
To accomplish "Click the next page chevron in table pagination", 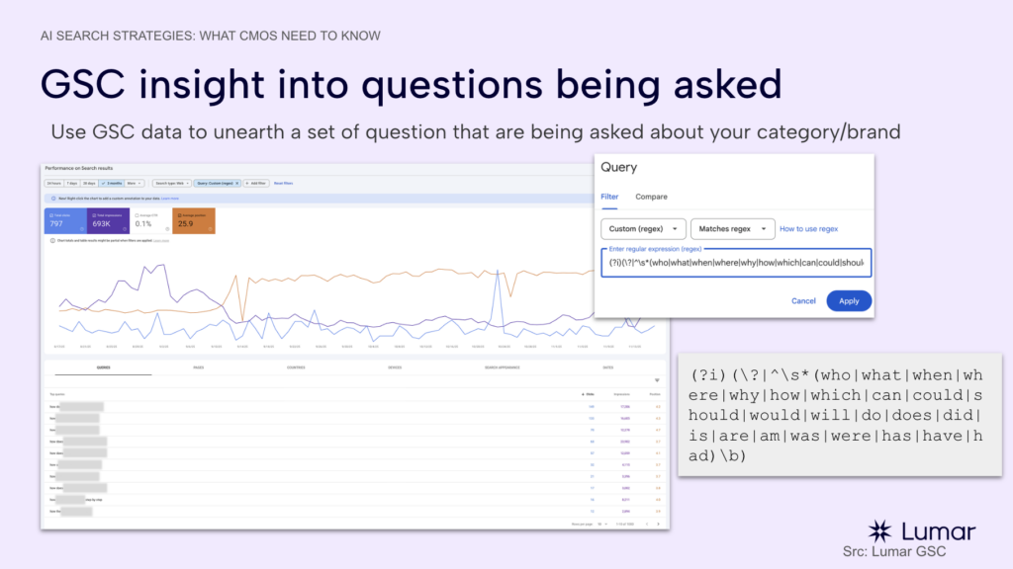I will pyautogui.click(x=658, y=525).
